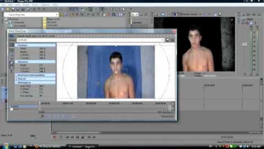Click the Explorer Refresh icon
Viewport: 264px width, 149px height.
pyautogui.click(x=66, y=15)
